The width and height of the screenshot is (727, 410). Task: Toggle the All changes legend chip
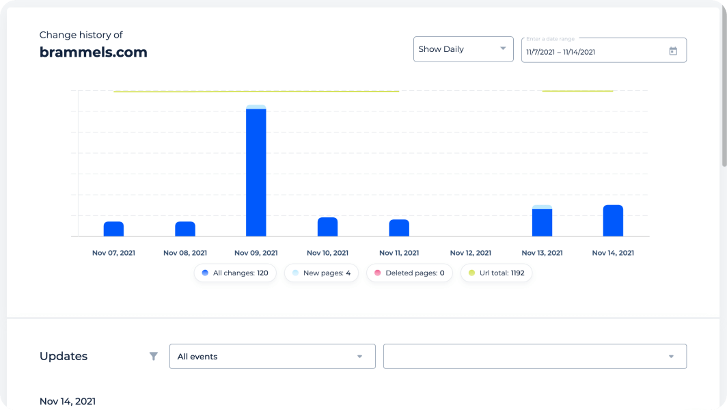point(235,273)
